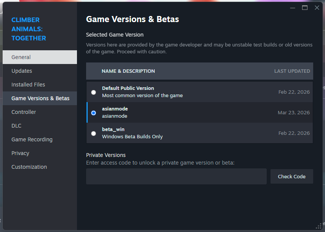The width and height of the screenshot is (325, 232).
Task: Open Installed Files in sidebar
Action: click(28, 85)
